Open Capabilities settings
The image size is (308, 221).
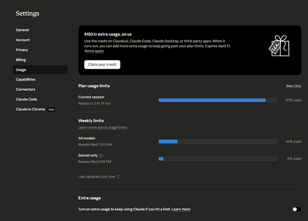pyautogui.click(x=25, y=80)
